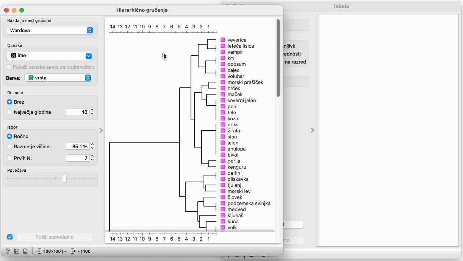Click the dendrogram vertical scrollbar
Viewport: 463px width, 261px height.
(278, 58)
